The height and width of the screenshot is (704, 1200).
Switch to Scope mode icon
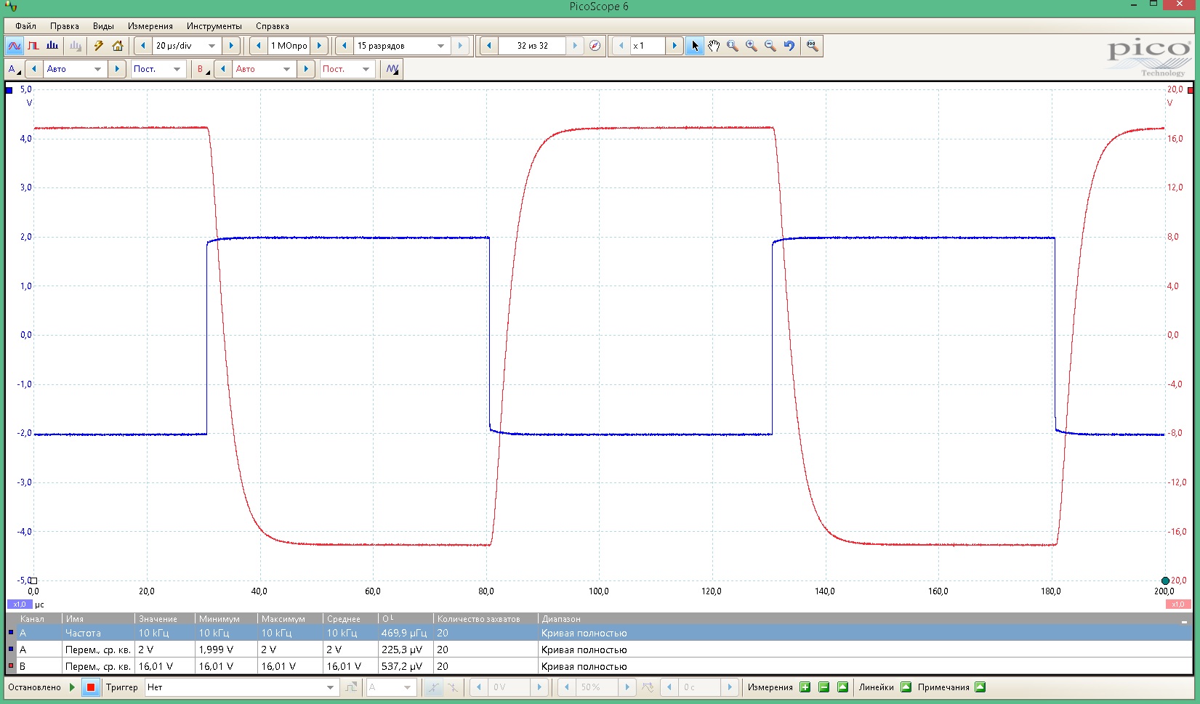(x=15, y=46)
